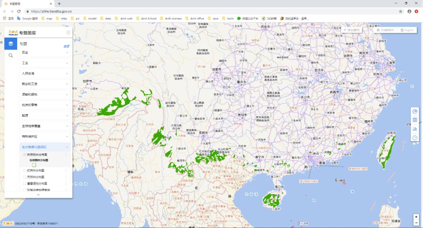The width and height of the screenshot is (423, 228).
Task: Open the more options dots for 热带雨林分布图
Action: [x=66, y=155]
